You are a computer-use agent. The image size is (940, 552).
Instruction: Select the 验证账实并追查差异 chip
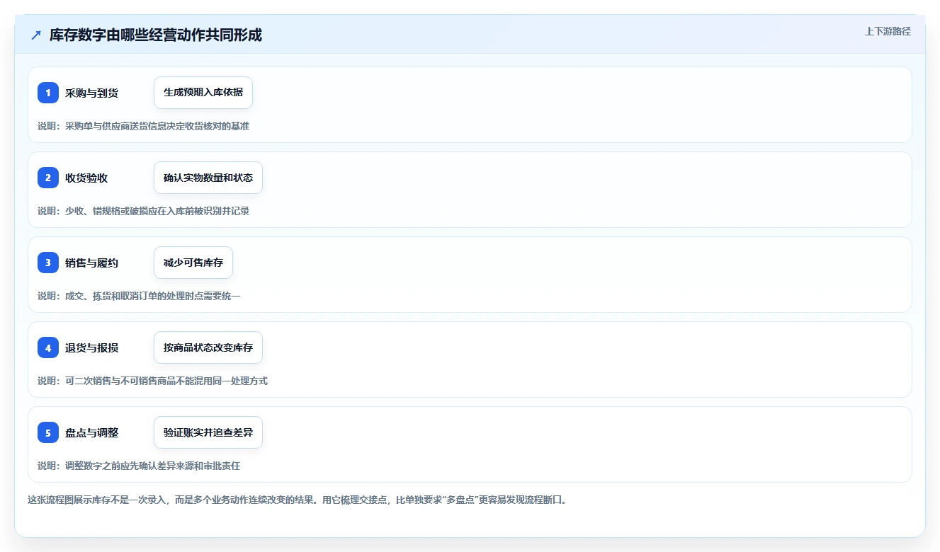coord(208,432)
